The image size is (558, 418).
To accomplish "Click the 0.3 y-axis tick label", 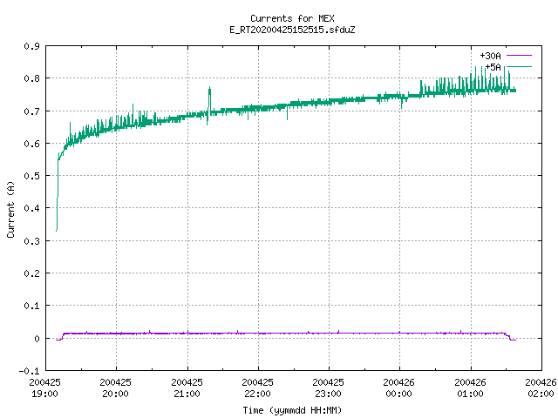I will (x=31, y=241).
